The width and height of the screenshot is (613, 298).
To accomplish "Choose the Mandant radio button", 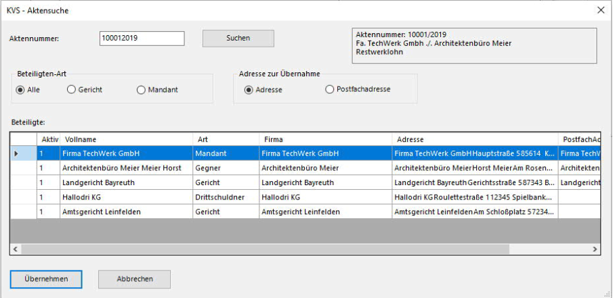I will (x=141, y=90).
